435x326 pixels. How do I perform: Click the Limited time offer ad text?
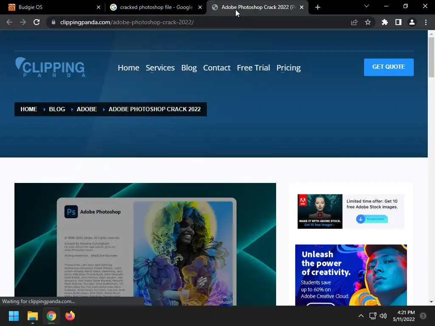pos(372,204)
